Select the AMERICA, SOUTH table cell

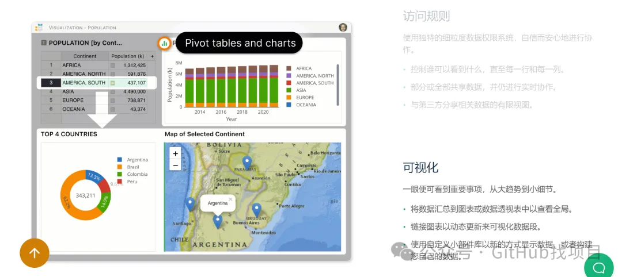85,83
